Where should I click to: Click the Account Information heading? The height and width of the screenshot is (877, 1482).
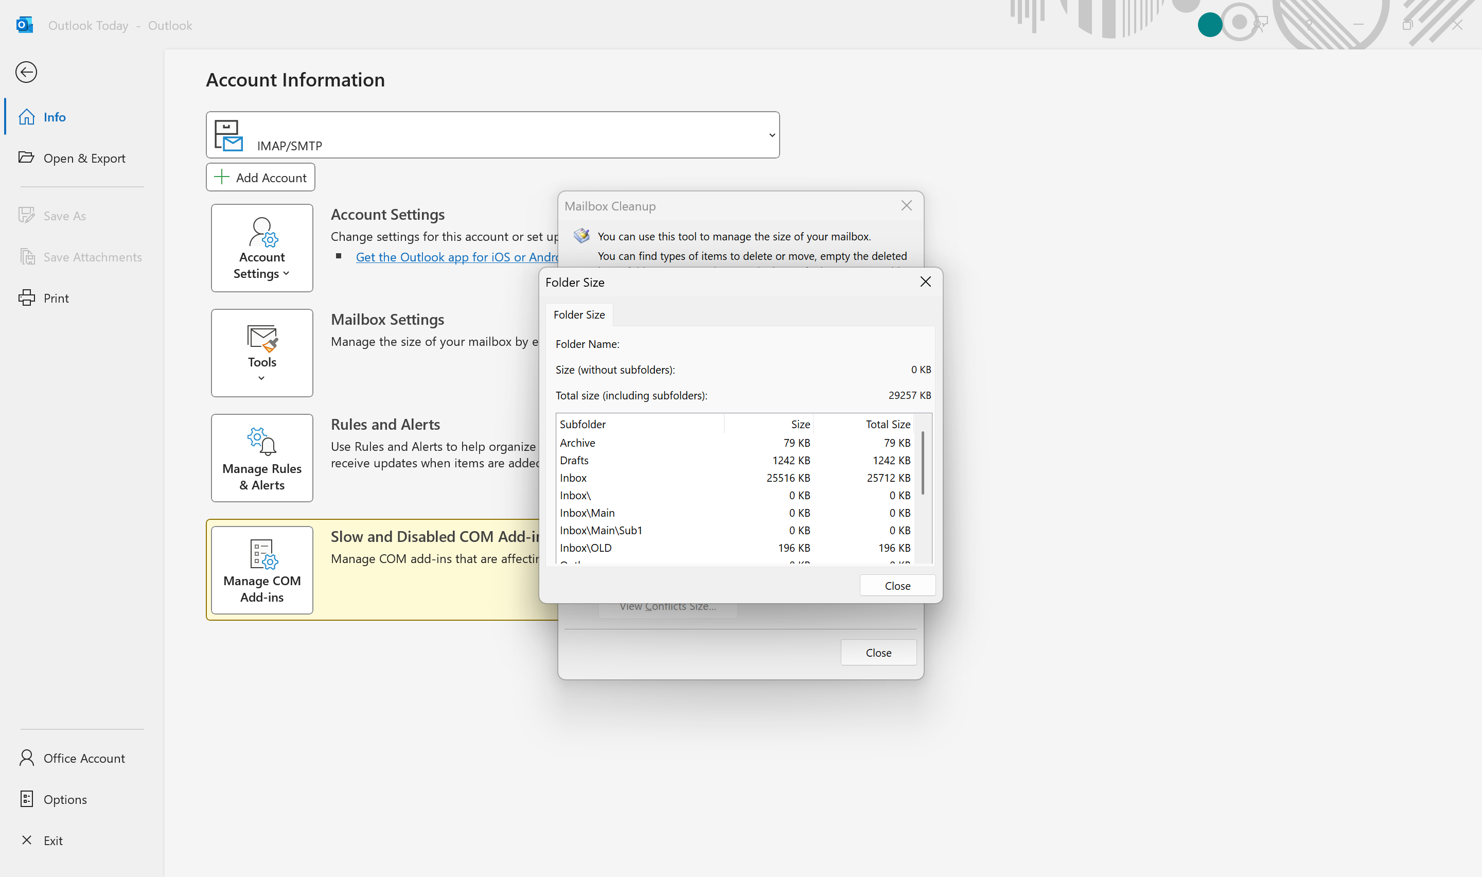point(295,80)
